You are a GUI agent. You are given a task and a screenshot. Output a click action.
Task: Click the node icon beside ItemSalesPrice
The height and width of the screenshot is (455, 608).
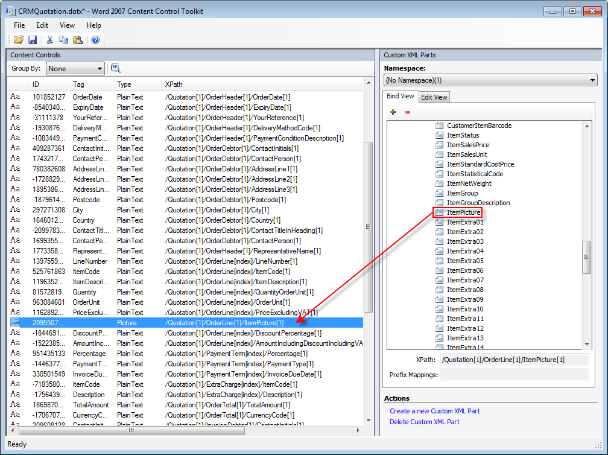coord(439,145)
